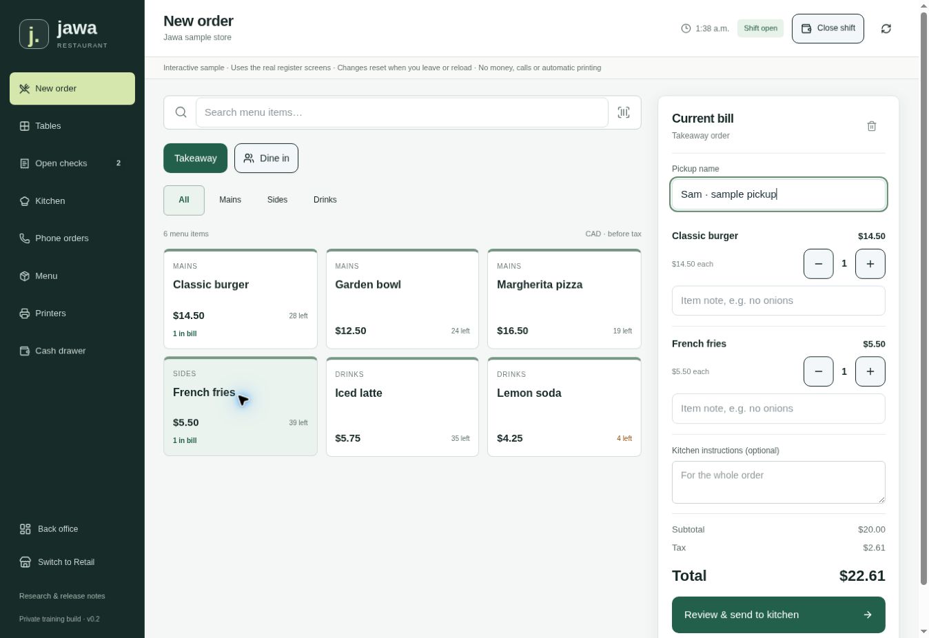Add Iced latte to the bill
The image size is (929, 638).
(402, 407)
